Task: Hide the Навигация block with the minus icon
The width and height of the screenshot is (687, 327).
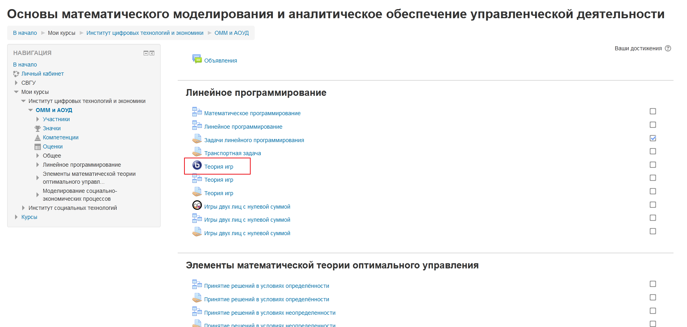Action: pos(146,53)
